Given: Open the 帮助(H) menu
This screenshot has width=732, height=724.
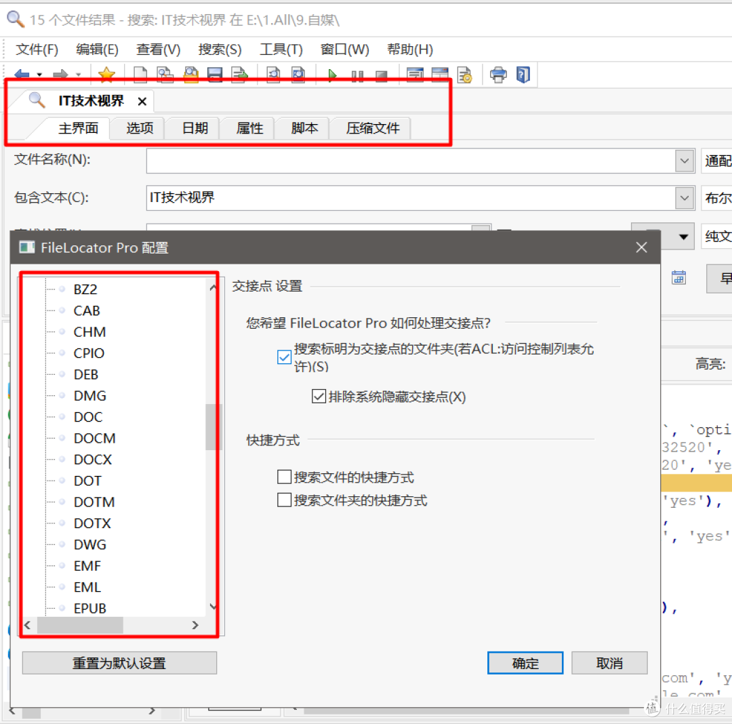Looking at the screenshot, I should 410,49.
